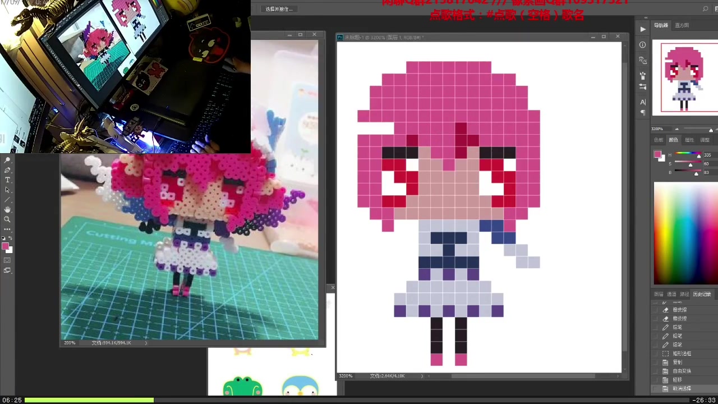Switch to the 图层 (Layers) tab
Image resolution: width=718 pixels, height=404 pixels.
coord(659,294)
